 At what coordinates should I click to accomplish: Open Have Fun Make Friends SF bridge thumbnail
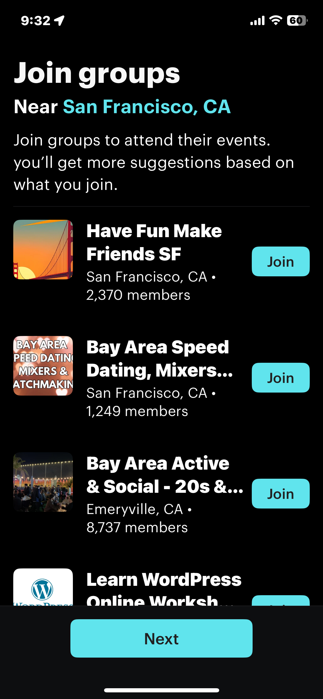point(43,250)
